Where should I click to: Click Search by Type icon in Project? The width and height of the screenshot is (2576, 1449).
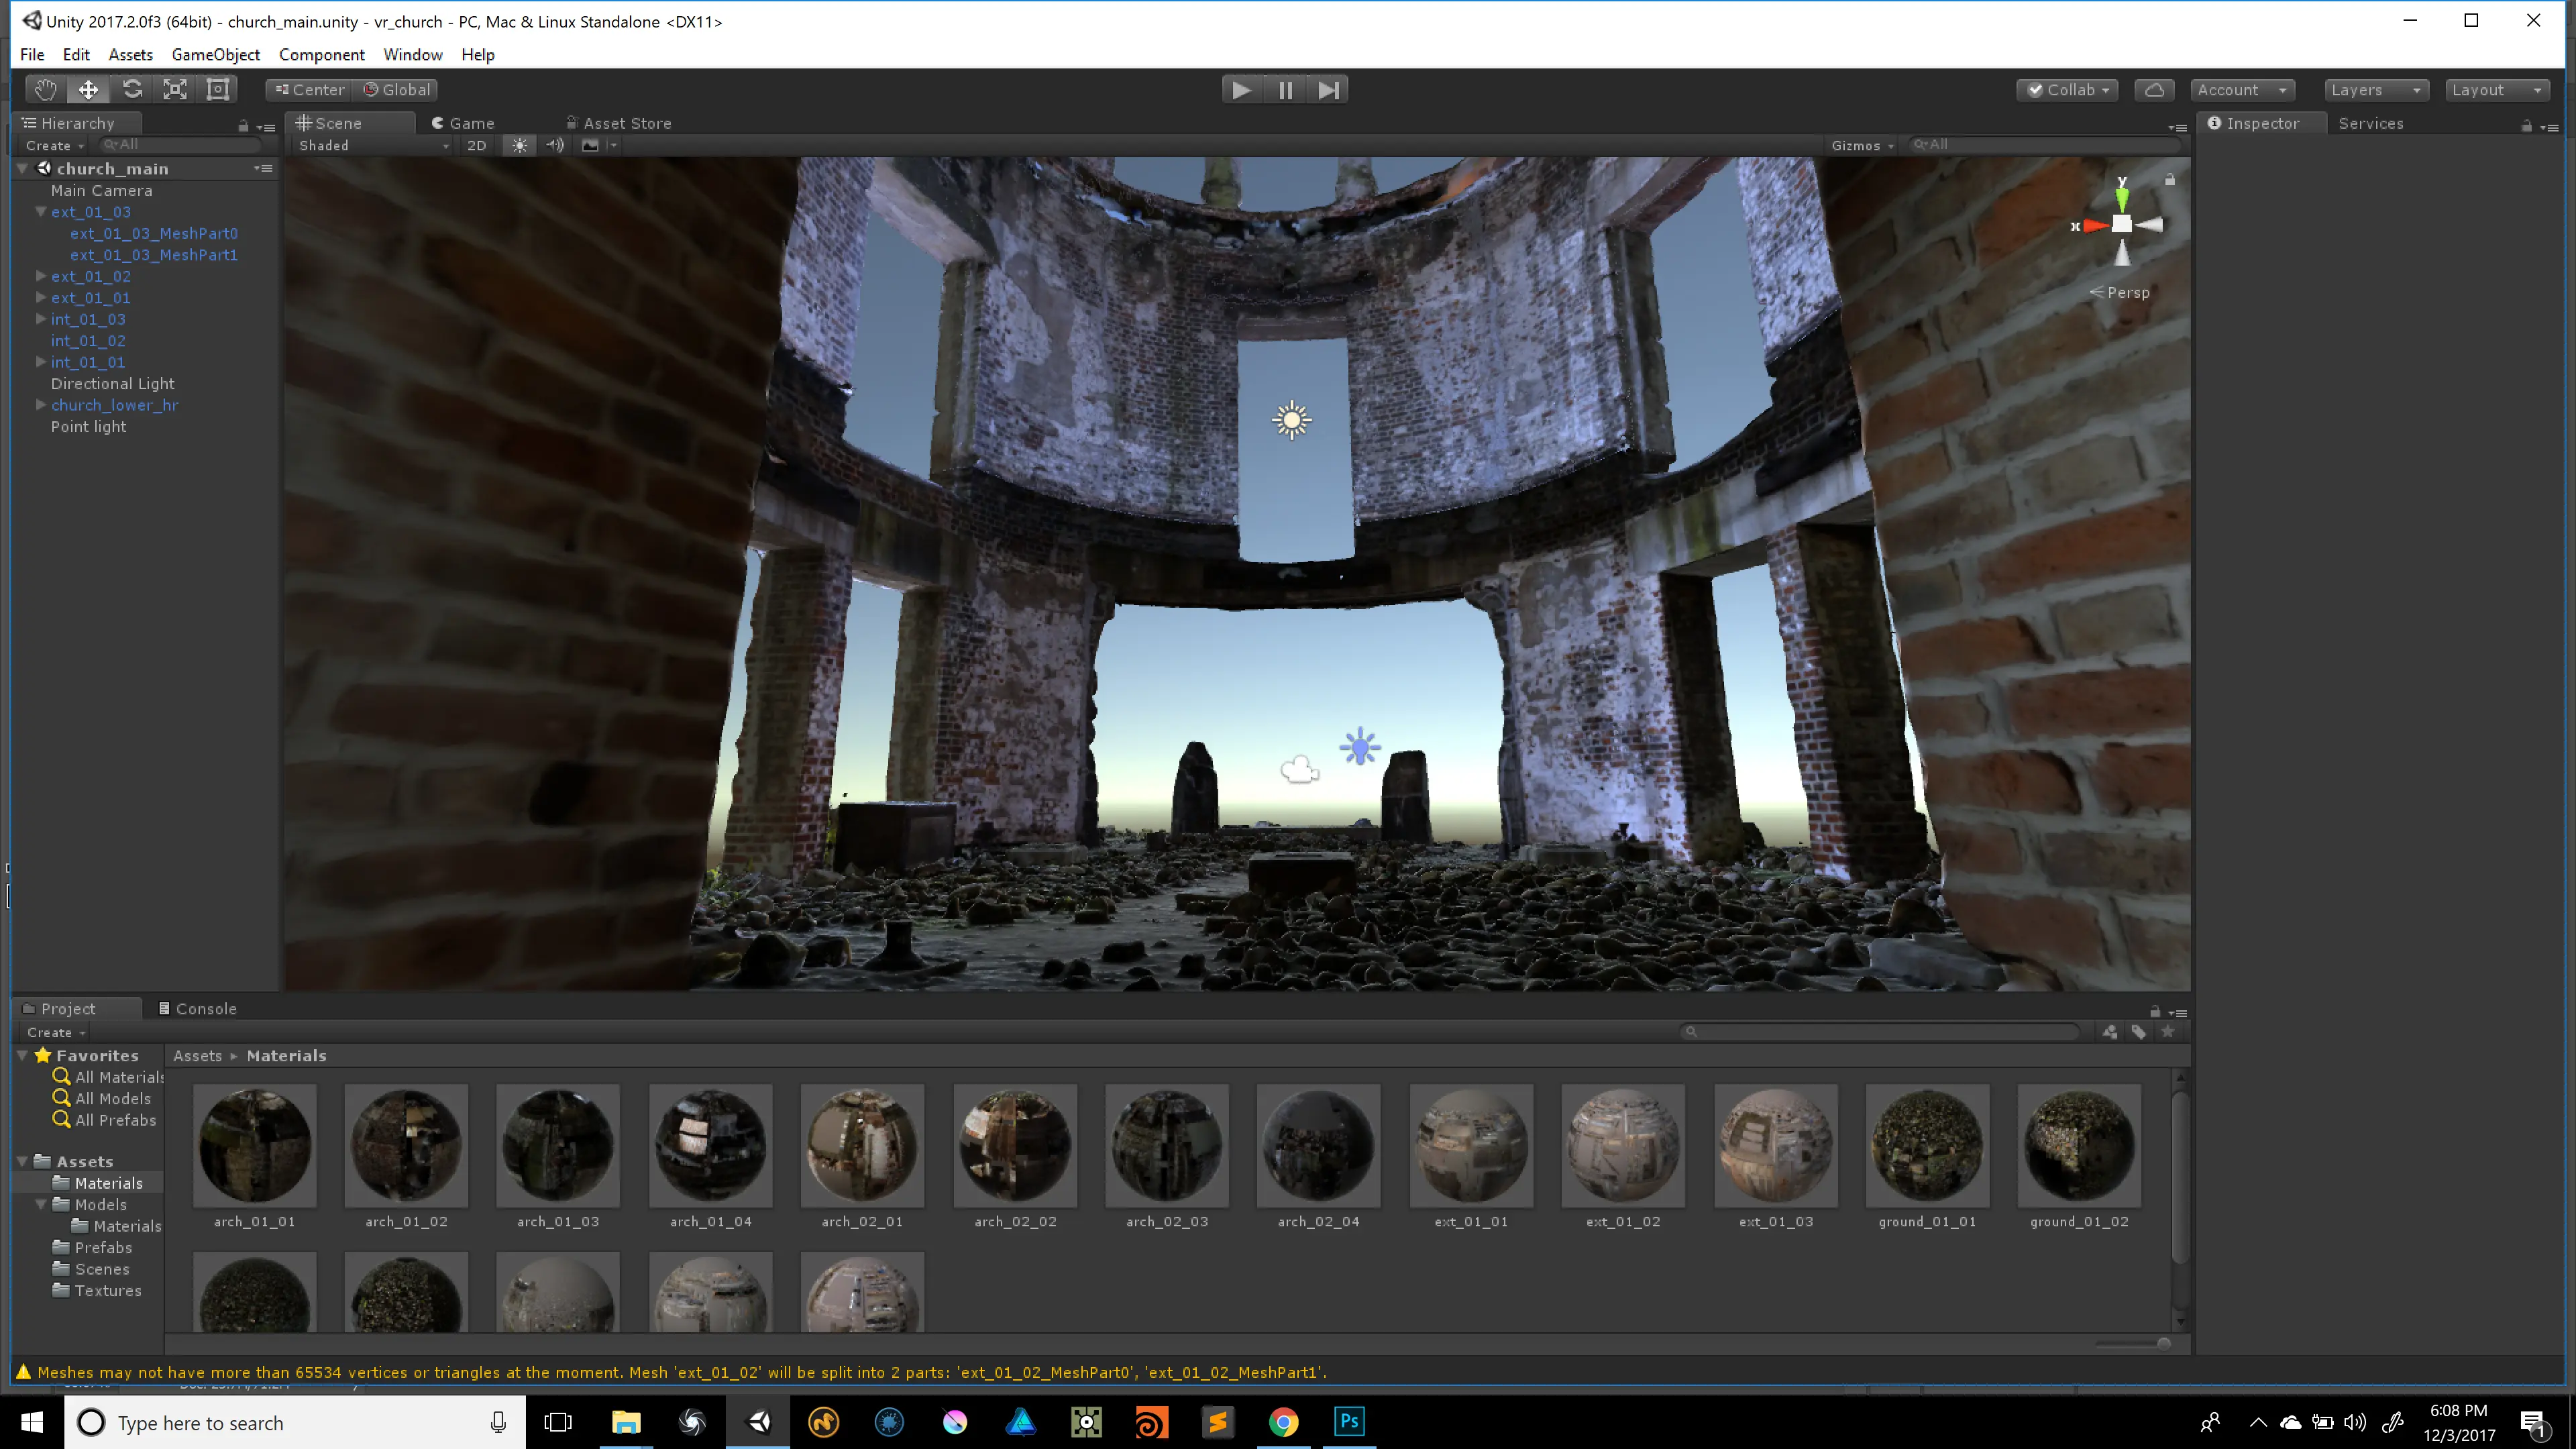[x=2110, y=1032]
